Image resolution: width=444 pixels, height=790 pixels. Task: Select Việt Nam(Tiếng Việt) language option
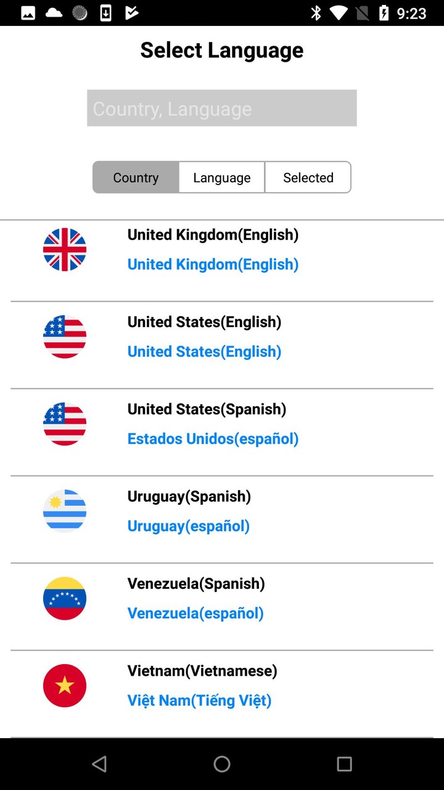pos(199,701)
